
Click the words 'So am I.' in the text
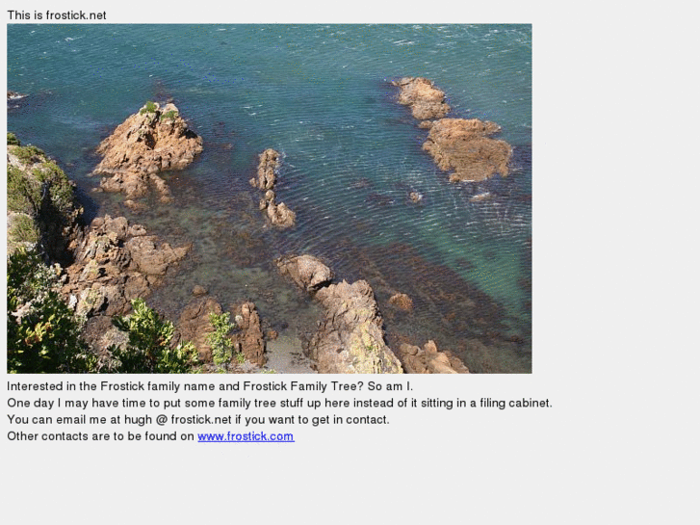coord(390,386)
